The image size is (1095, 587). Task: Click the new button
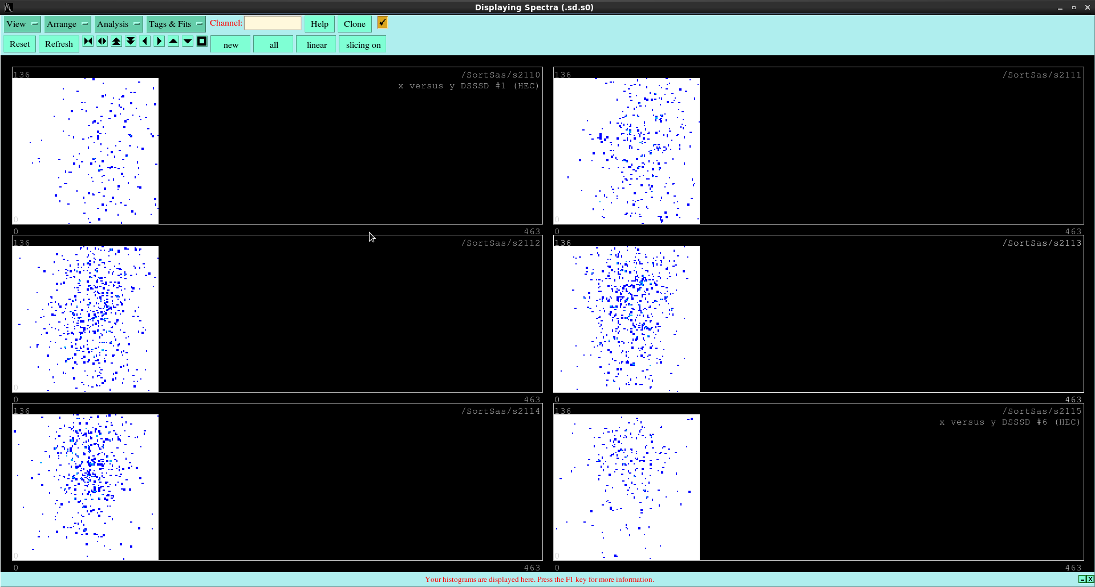click(x=231, y=45)
